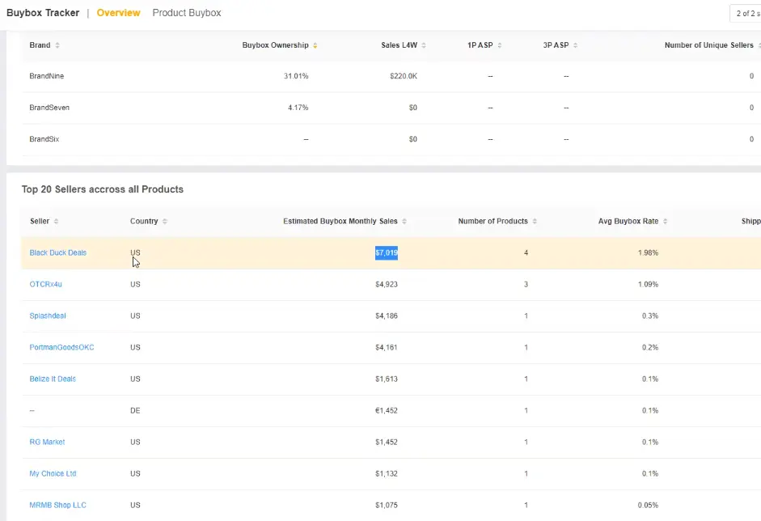The image size is (761, 521).
Task: Open the '2 of 2' selection dropdown
Action: (745, 14)
